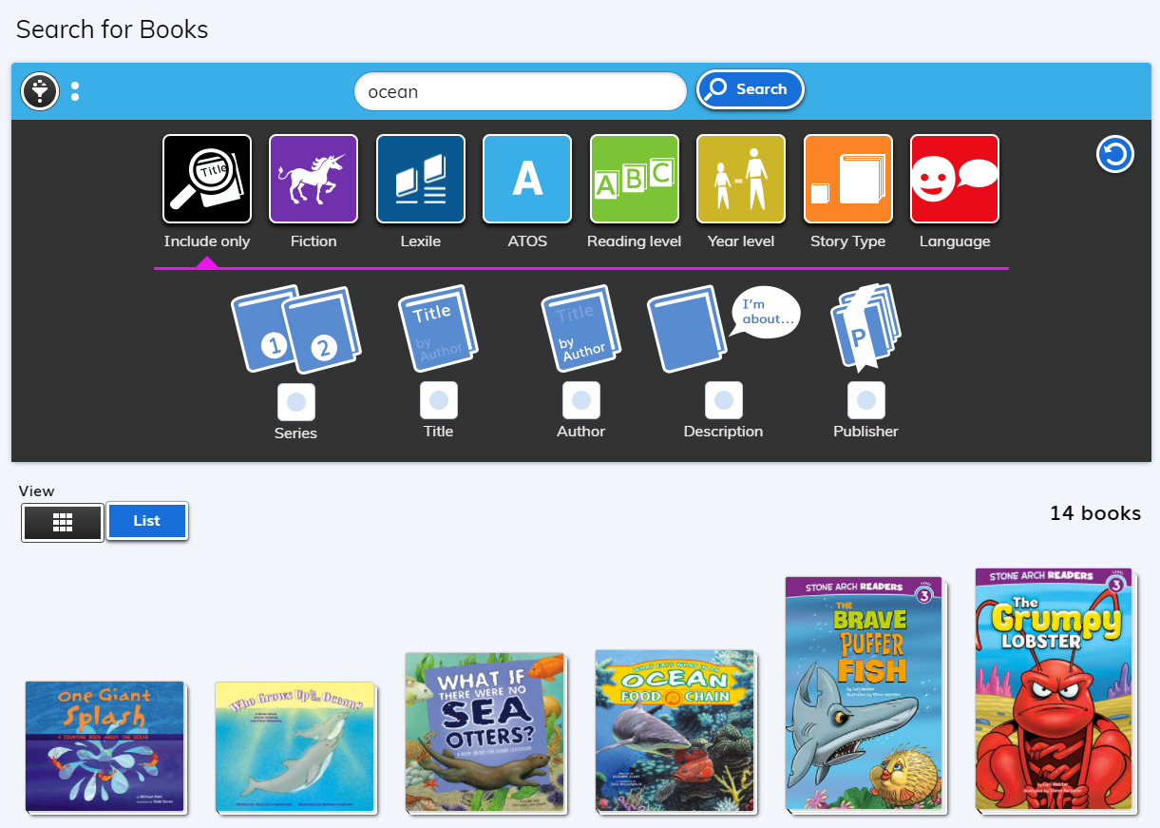The image size is (1160, 828).
Task: Select the Fiction unicorn filter icon
Action: (x=314, y=179)
